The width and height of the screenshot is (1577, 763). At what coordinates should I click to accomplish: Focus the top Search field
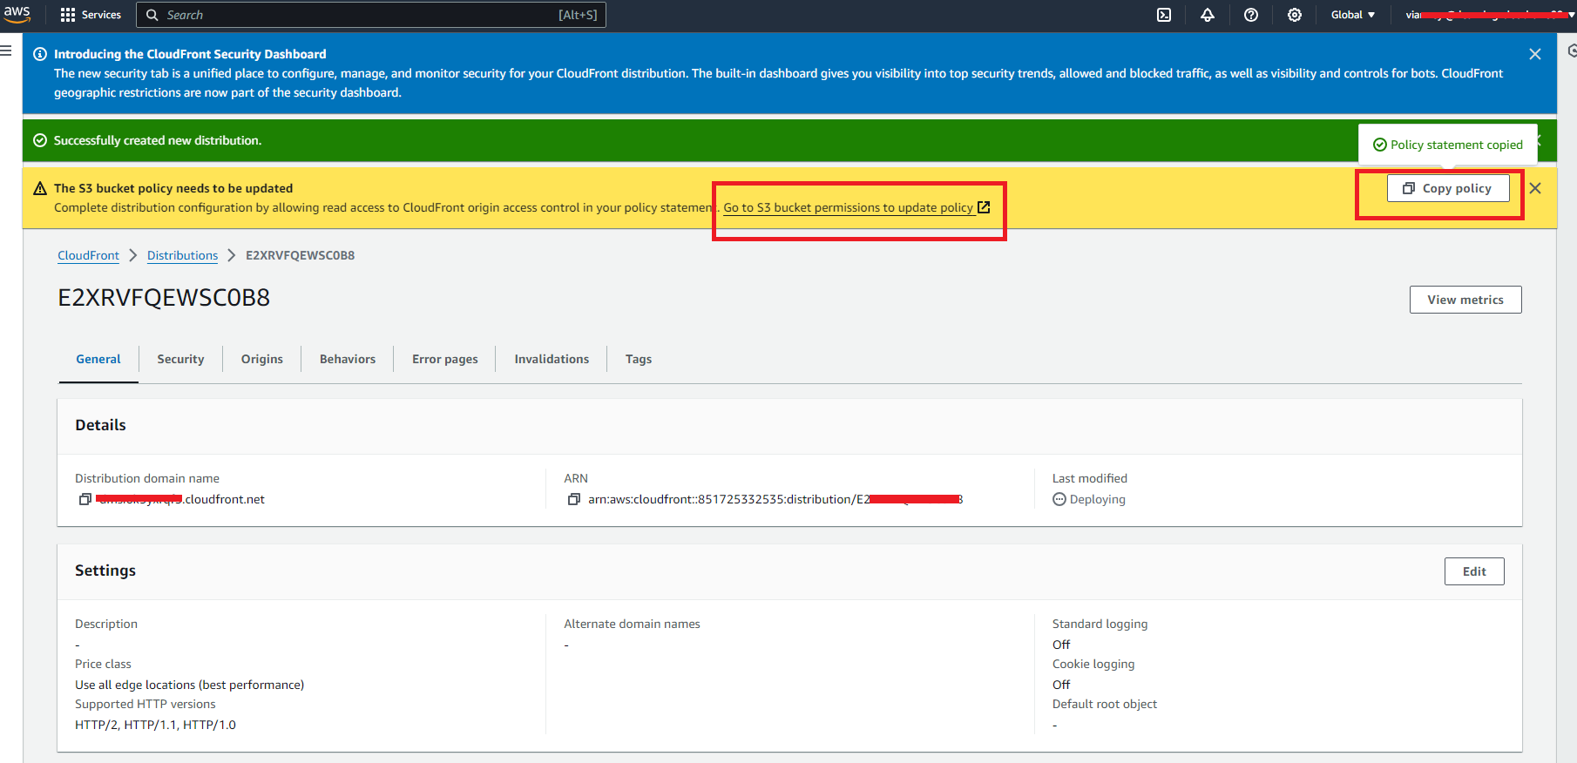pos(371,15)
